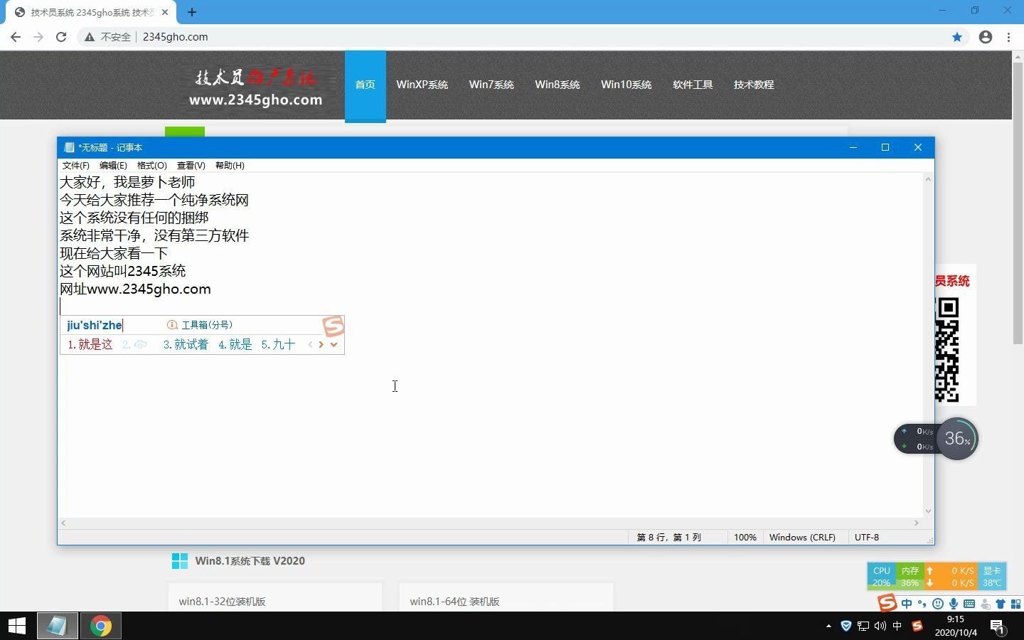Image resolution: width=1024 pixels, height=640 pixels.
Task: Open the Chrome three-dot menu
Action: (1009, 37)
